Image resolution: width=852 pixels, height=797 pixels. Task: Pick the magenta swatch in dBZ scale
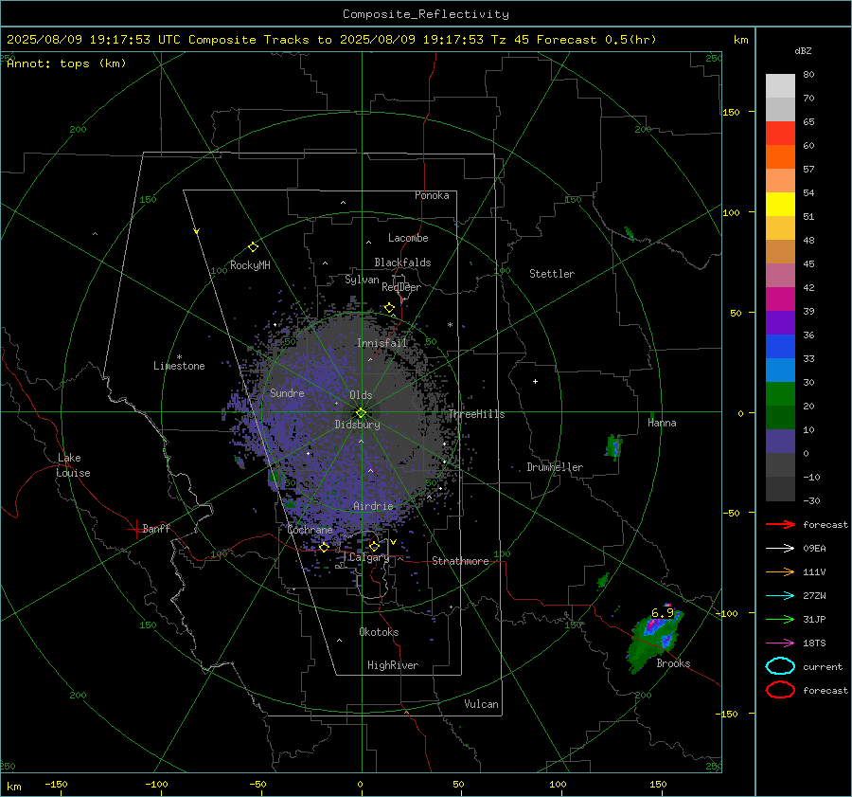point(780,299)
